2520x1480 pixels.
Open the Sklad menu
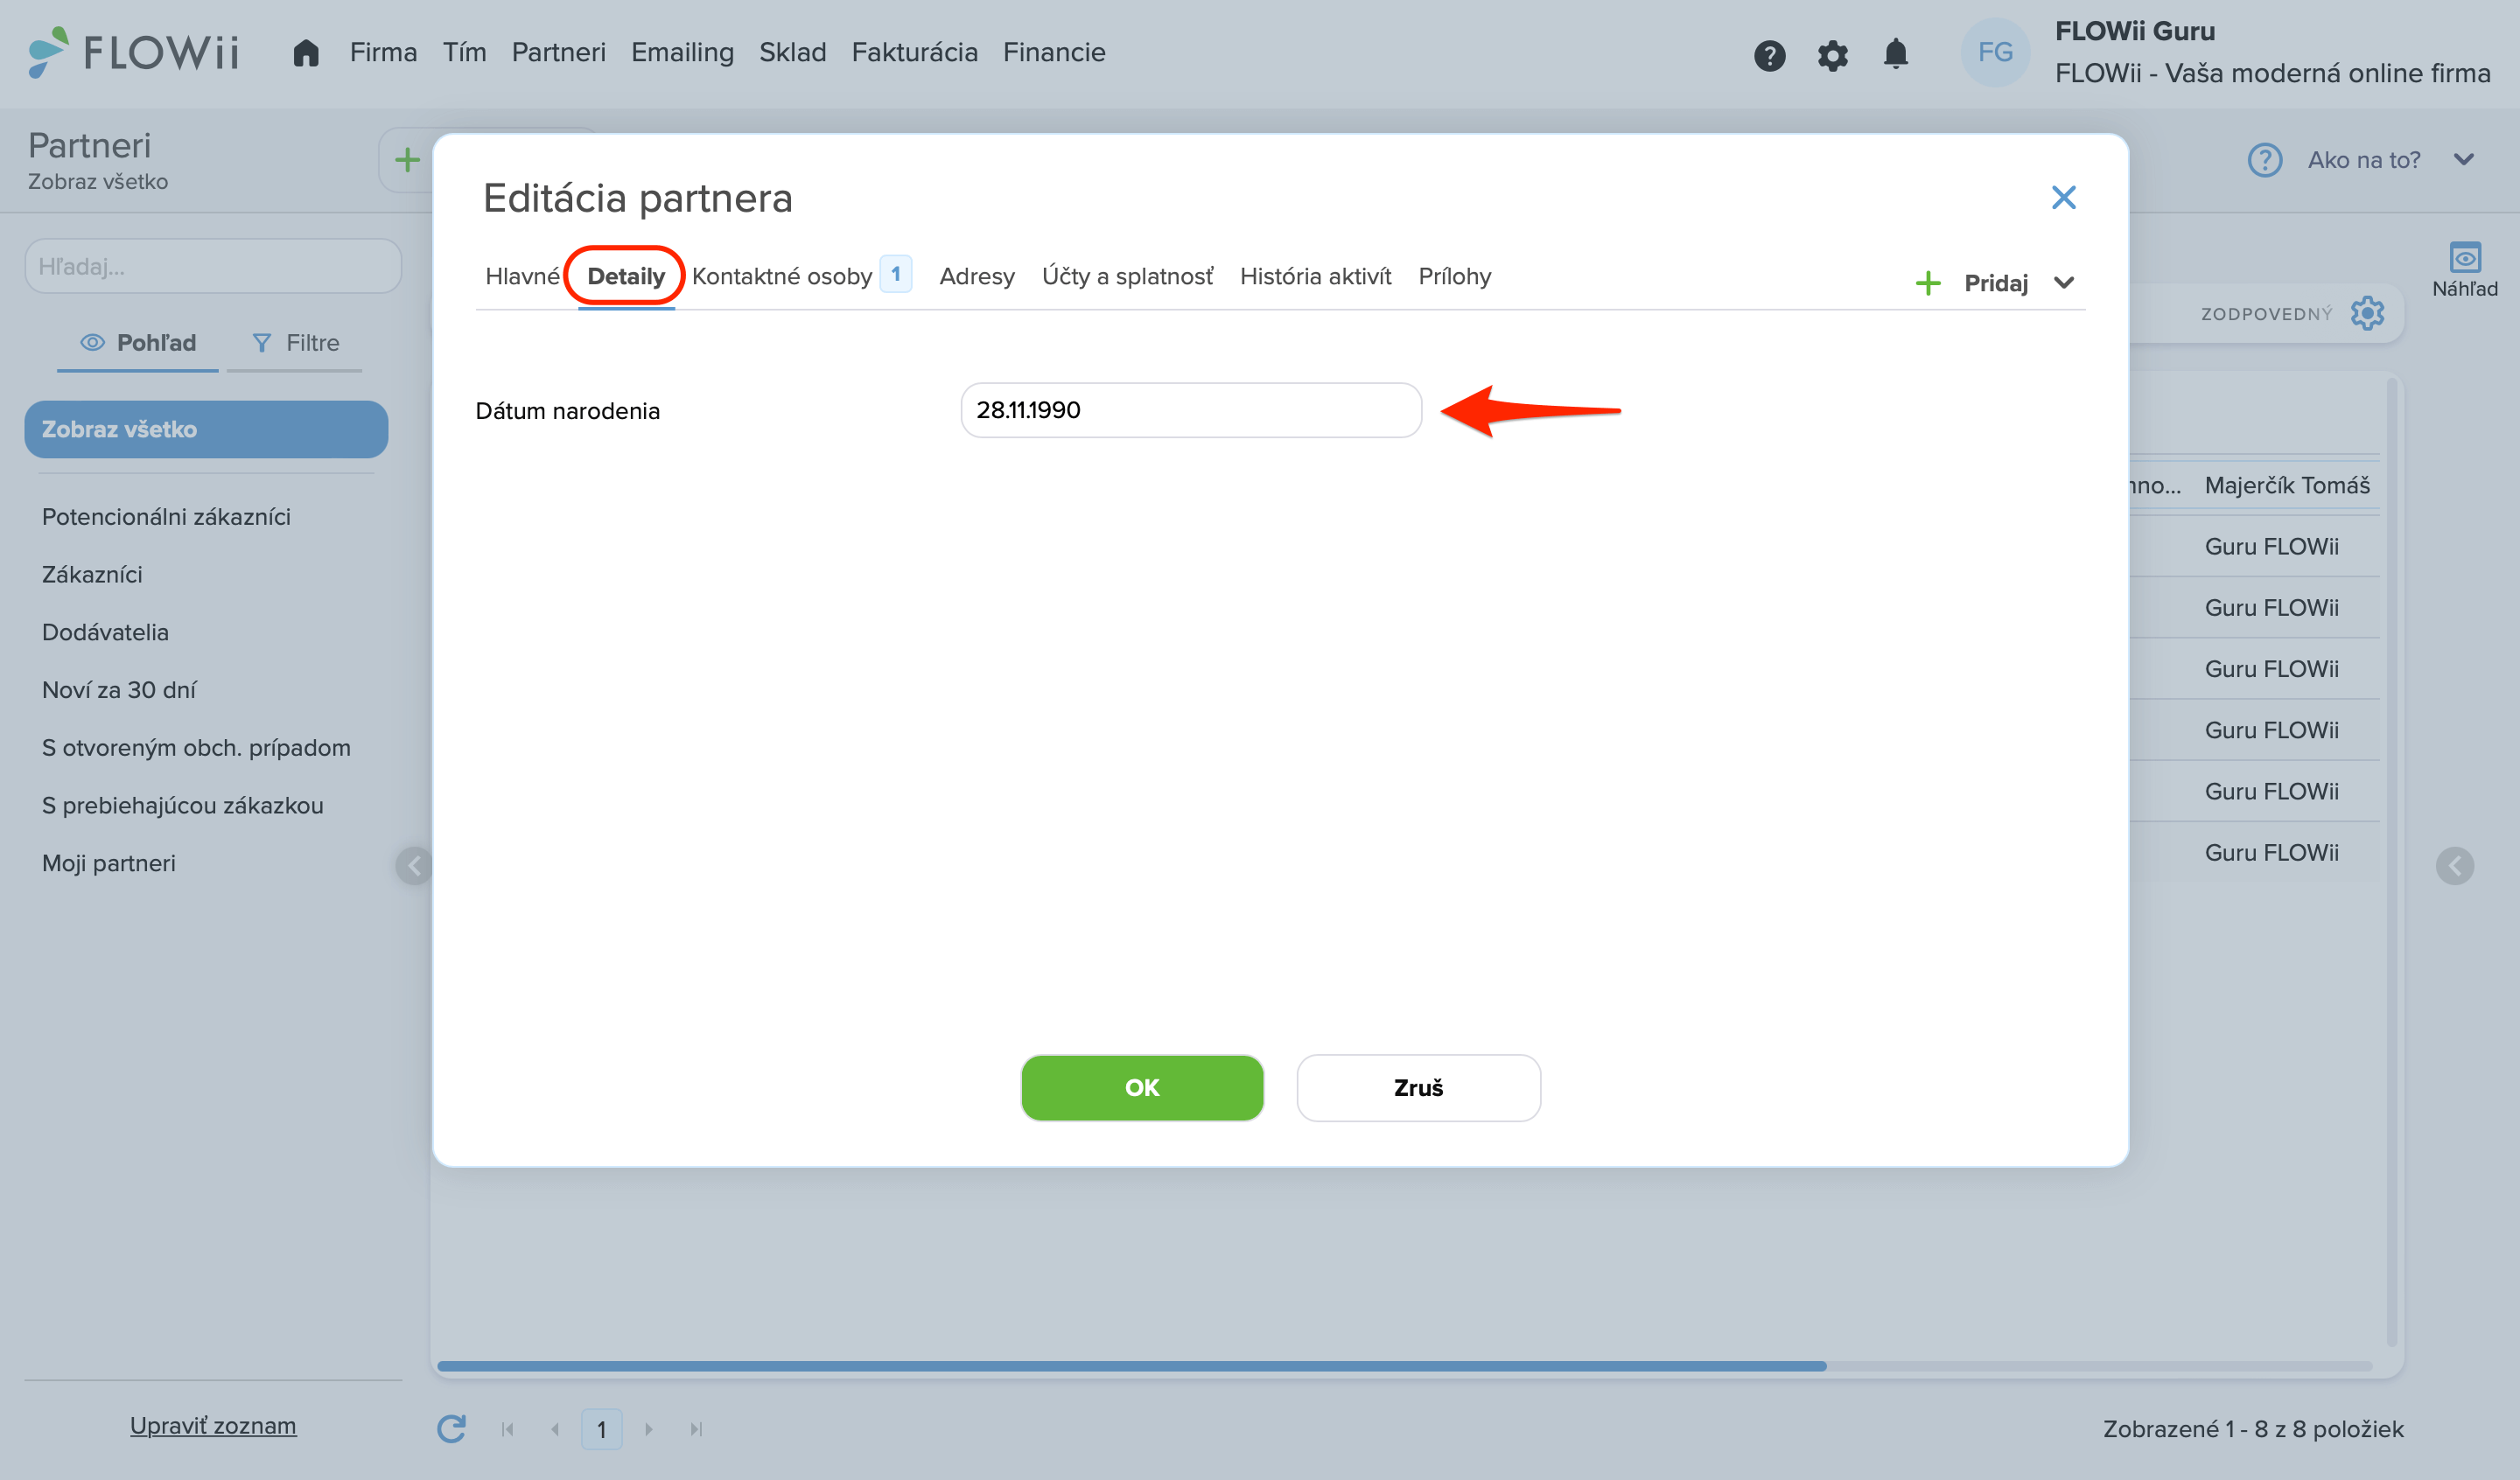792,52
